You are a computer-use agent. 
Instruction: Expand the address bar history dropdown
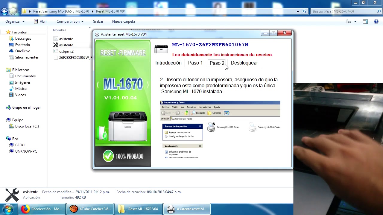[x=298, y=11]
